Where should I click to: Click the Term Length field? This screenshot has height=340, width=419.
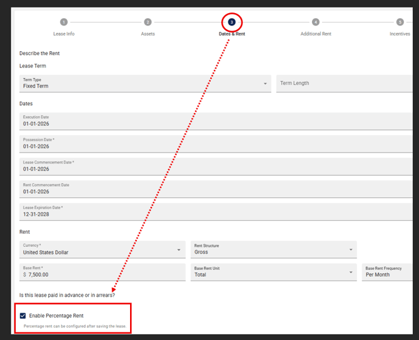pyautogui.click(x=345, y=83)
